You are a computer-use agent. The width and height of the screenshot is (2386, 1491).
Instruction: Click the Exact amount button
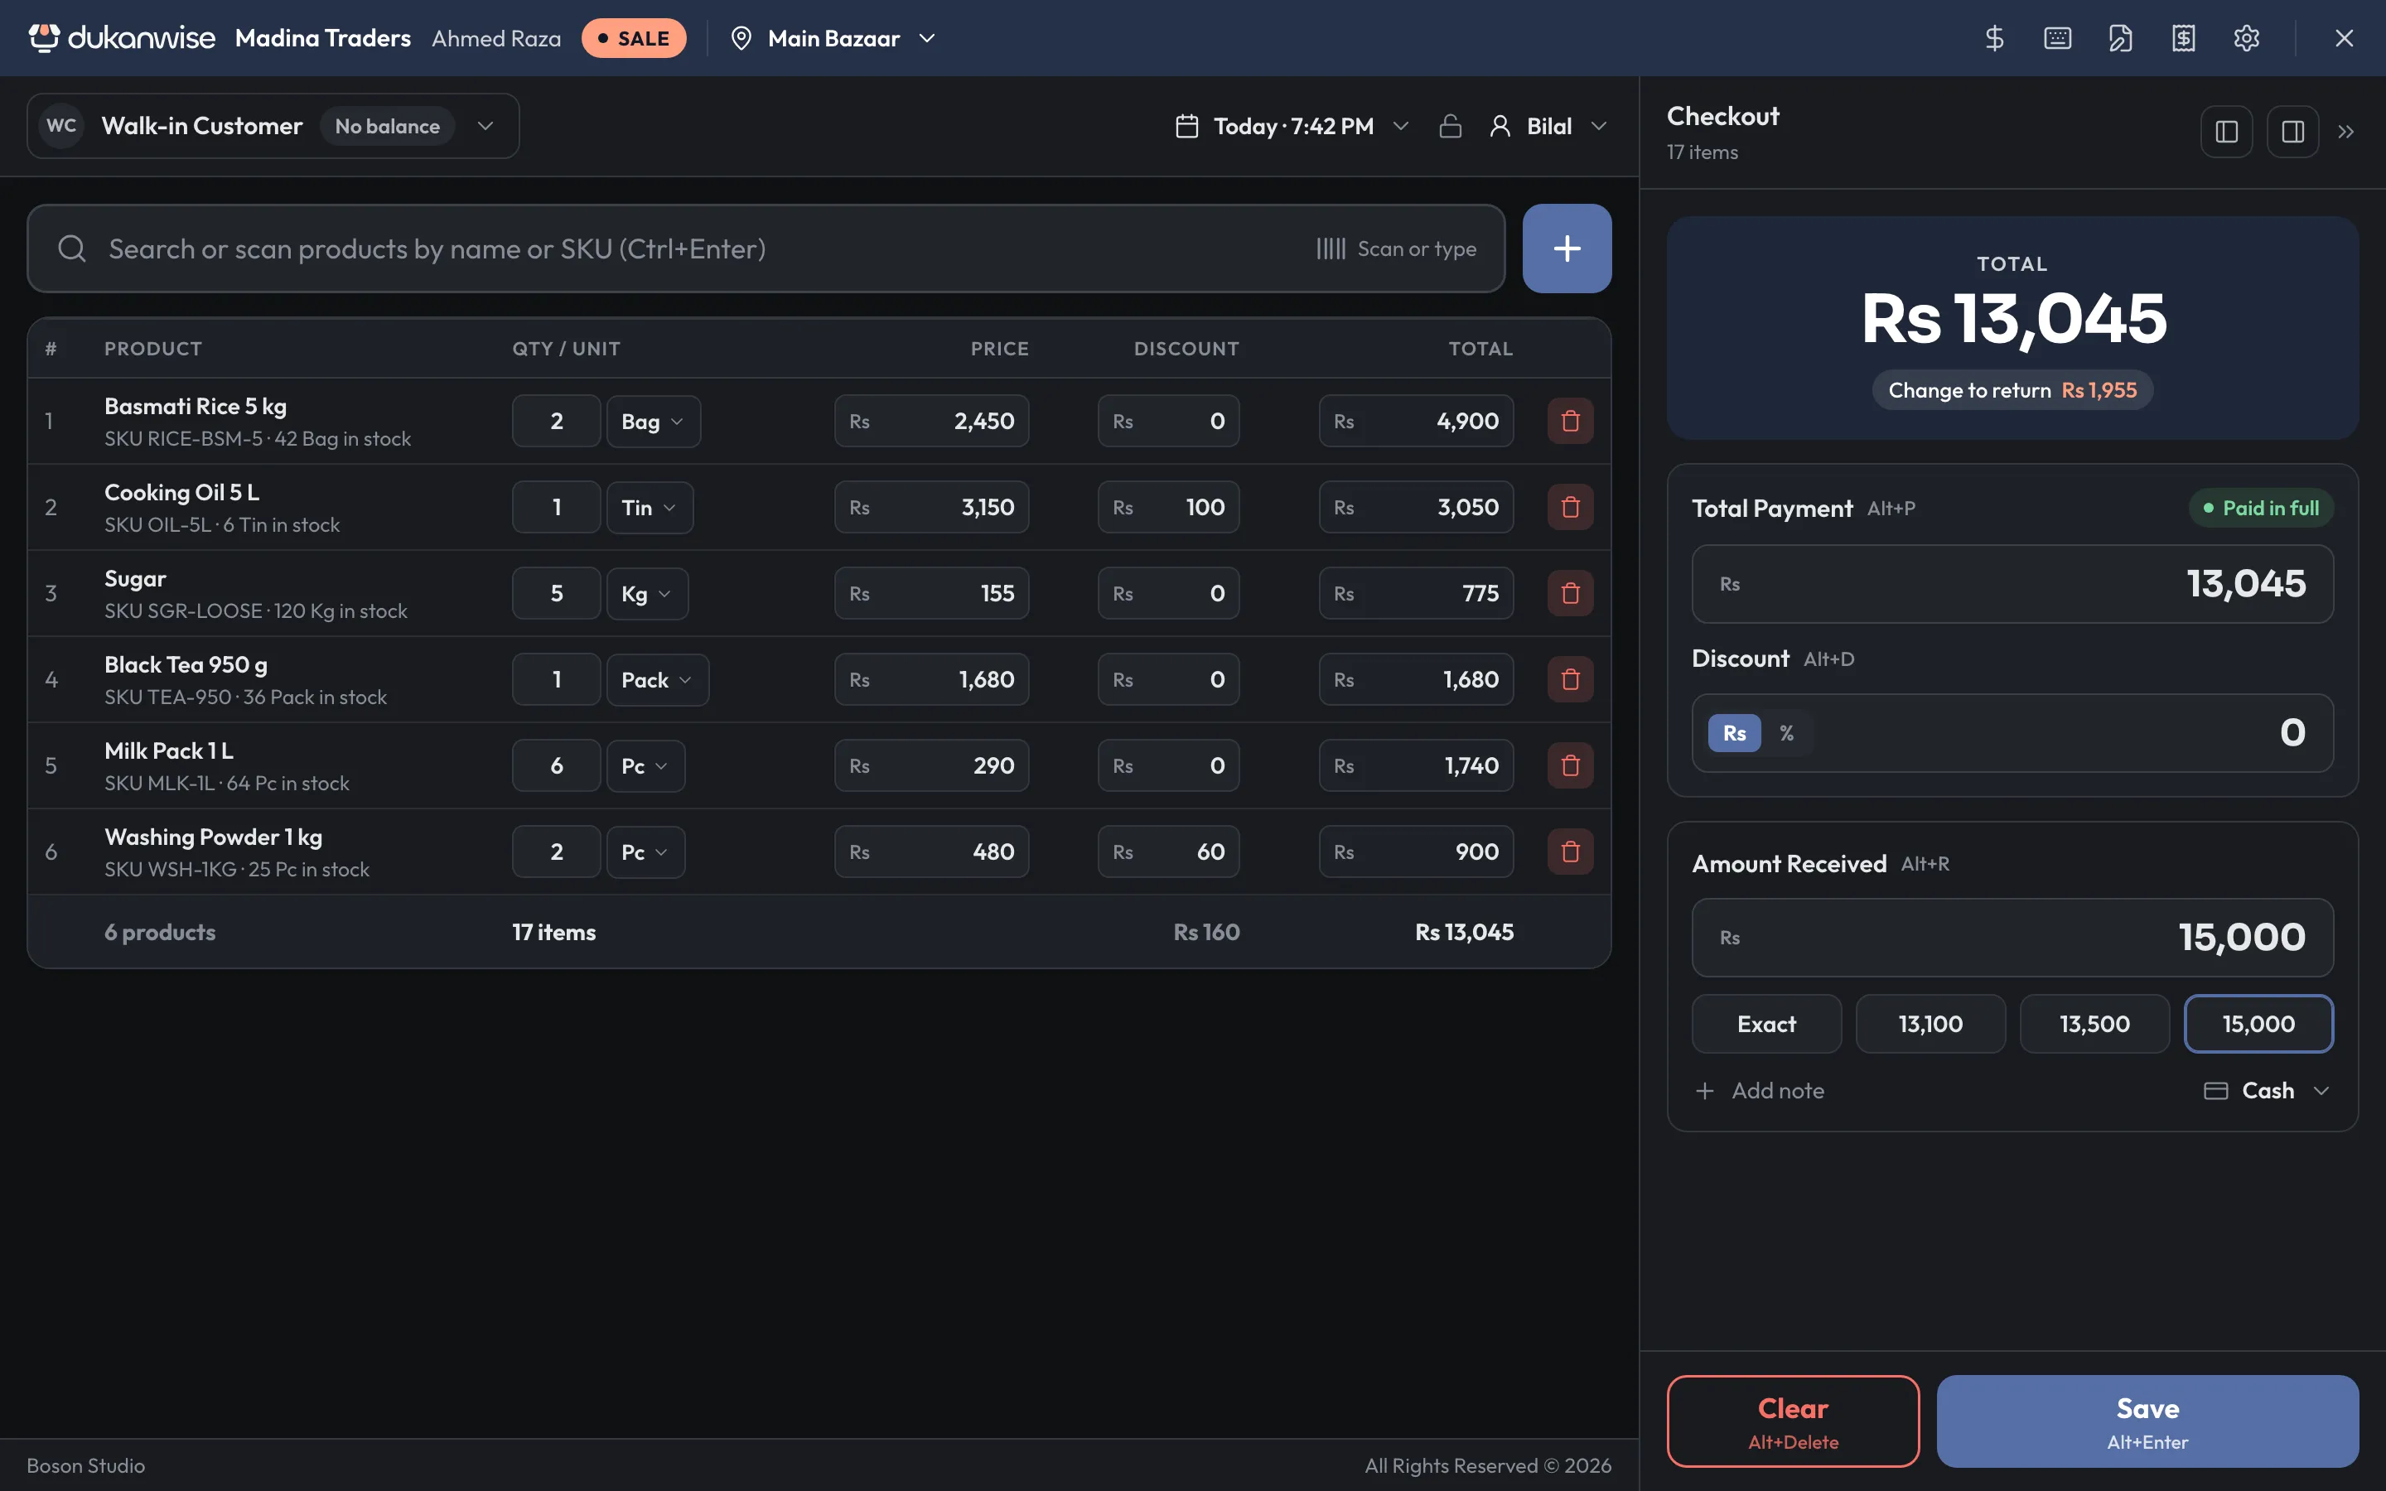pyautogui.click(x=1765, y=1024)
